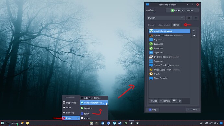Open the green M application on the taskbar
224x126 pixels.
click(126, 123)
